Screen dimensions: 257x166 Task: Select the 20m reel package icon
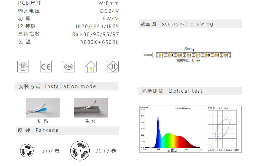(x=80, y=151)
